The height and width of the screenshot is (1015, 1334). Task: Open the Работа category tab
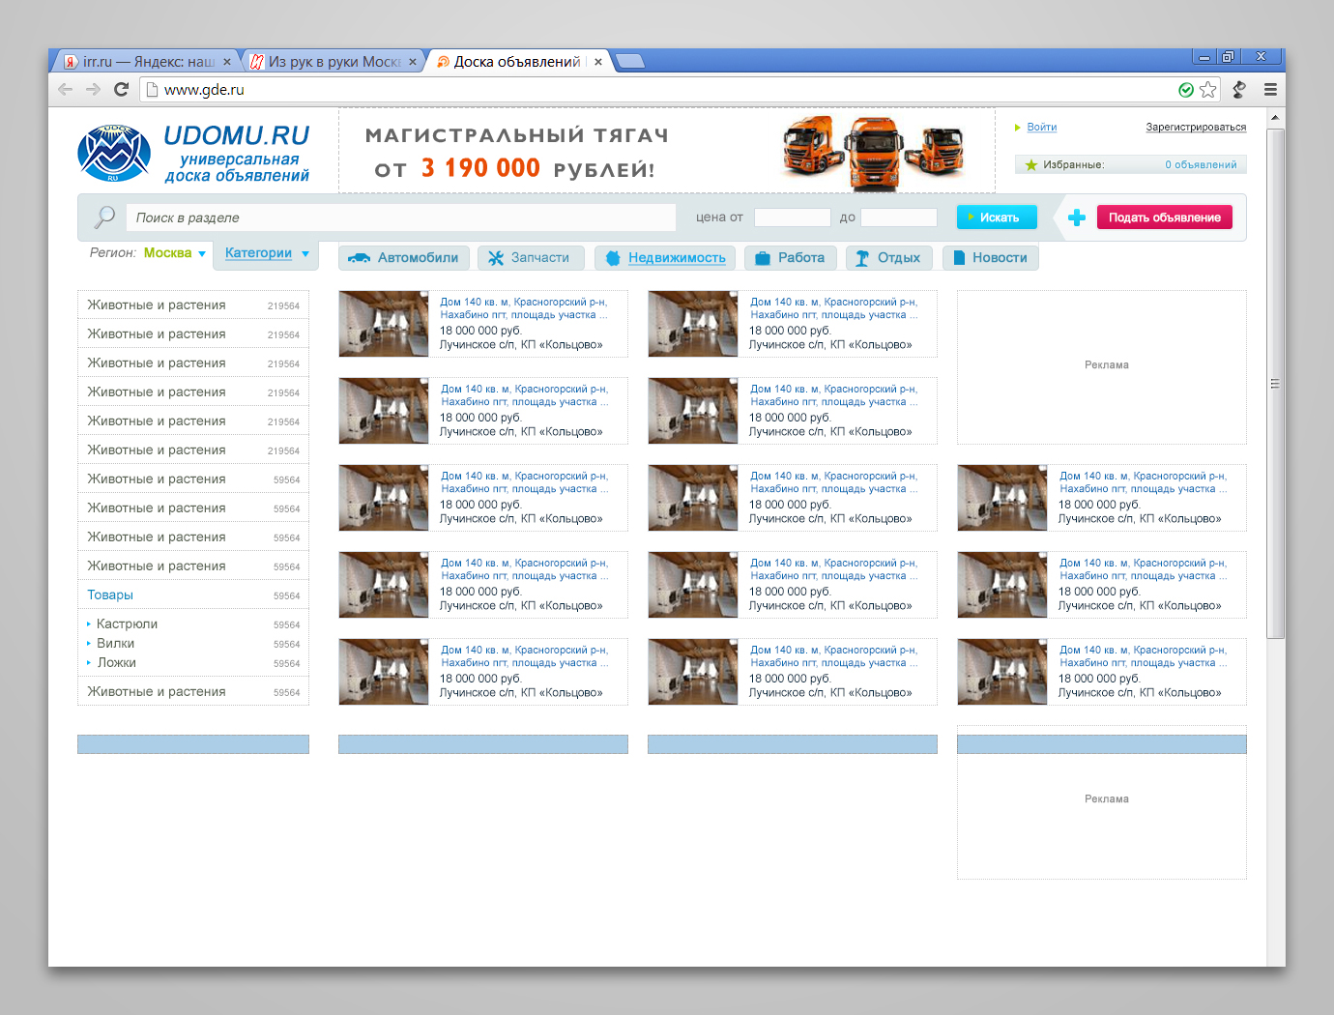790,258
